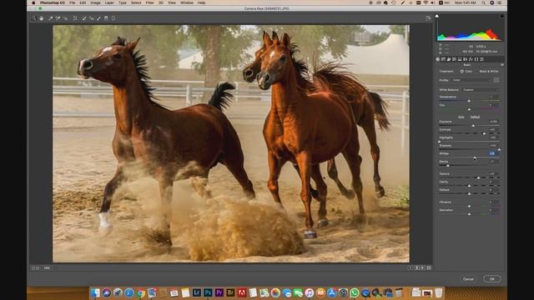
Task: Select the Targeted Adjustment tool
Action: coord(65,18)
